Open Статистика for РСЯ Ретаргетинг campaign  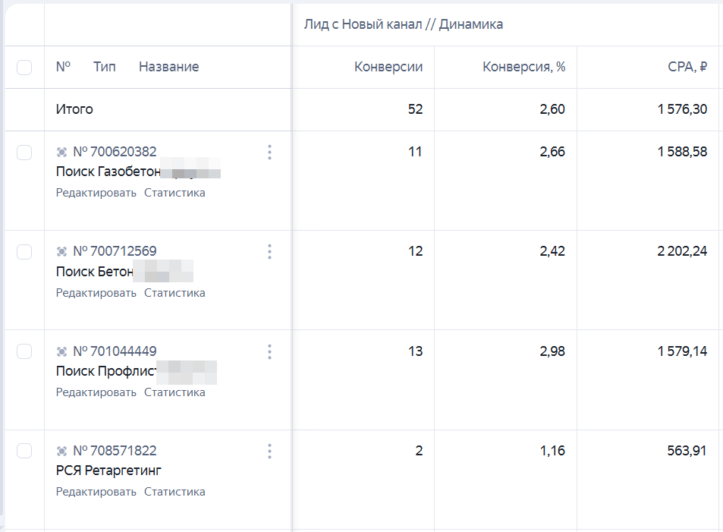point(174,492)
